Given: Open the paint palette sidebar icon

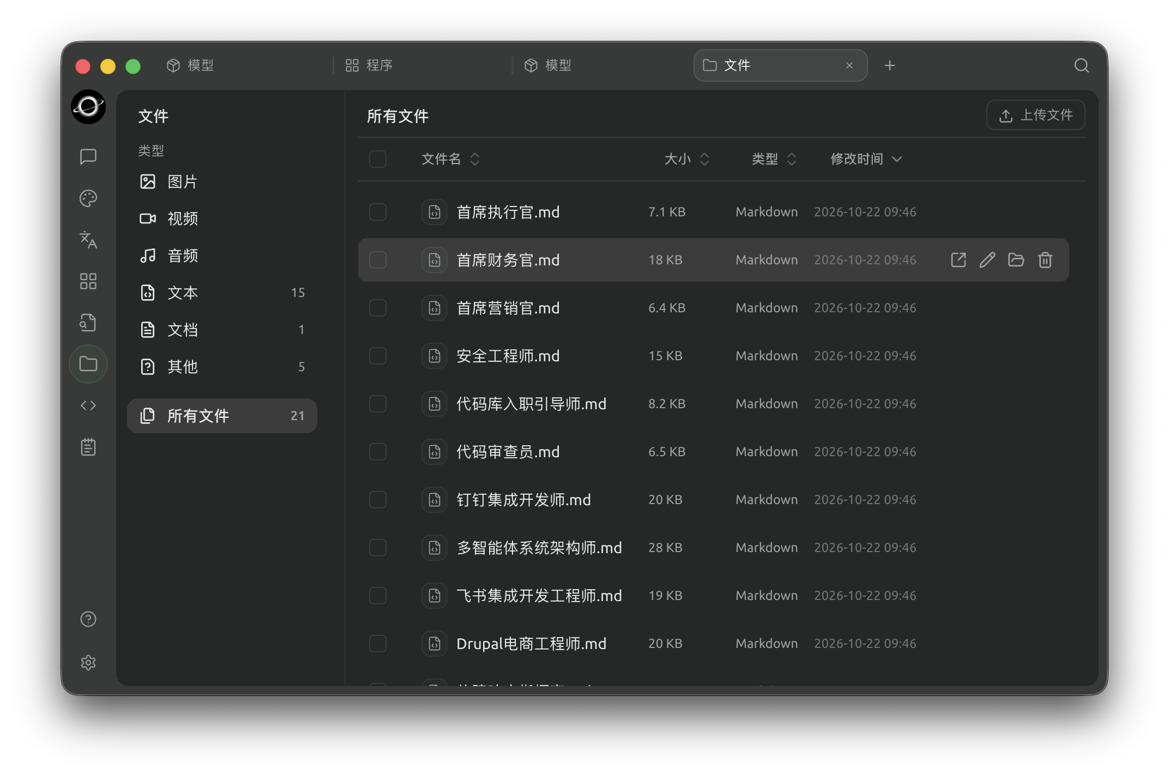Looking at the screenshot, I should (88, 198).
